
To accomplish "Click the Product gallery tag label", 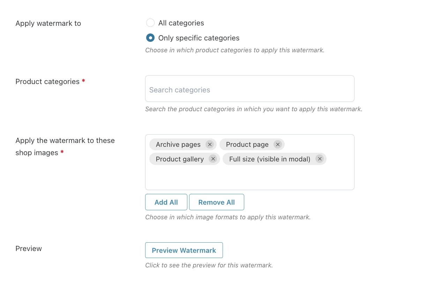I will pos(180,159).
